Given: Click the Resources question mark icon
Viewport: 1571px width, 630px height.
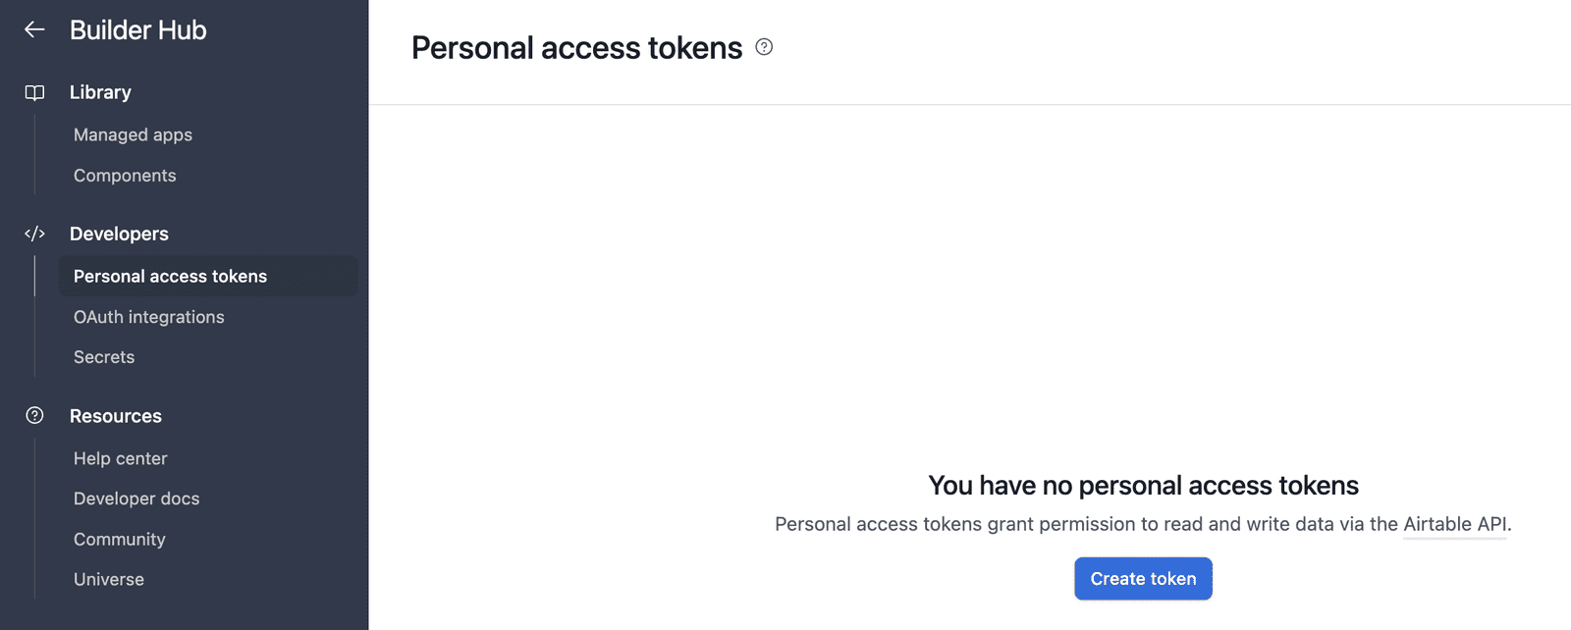Looking at the screenshot, I should pos(34,415).
